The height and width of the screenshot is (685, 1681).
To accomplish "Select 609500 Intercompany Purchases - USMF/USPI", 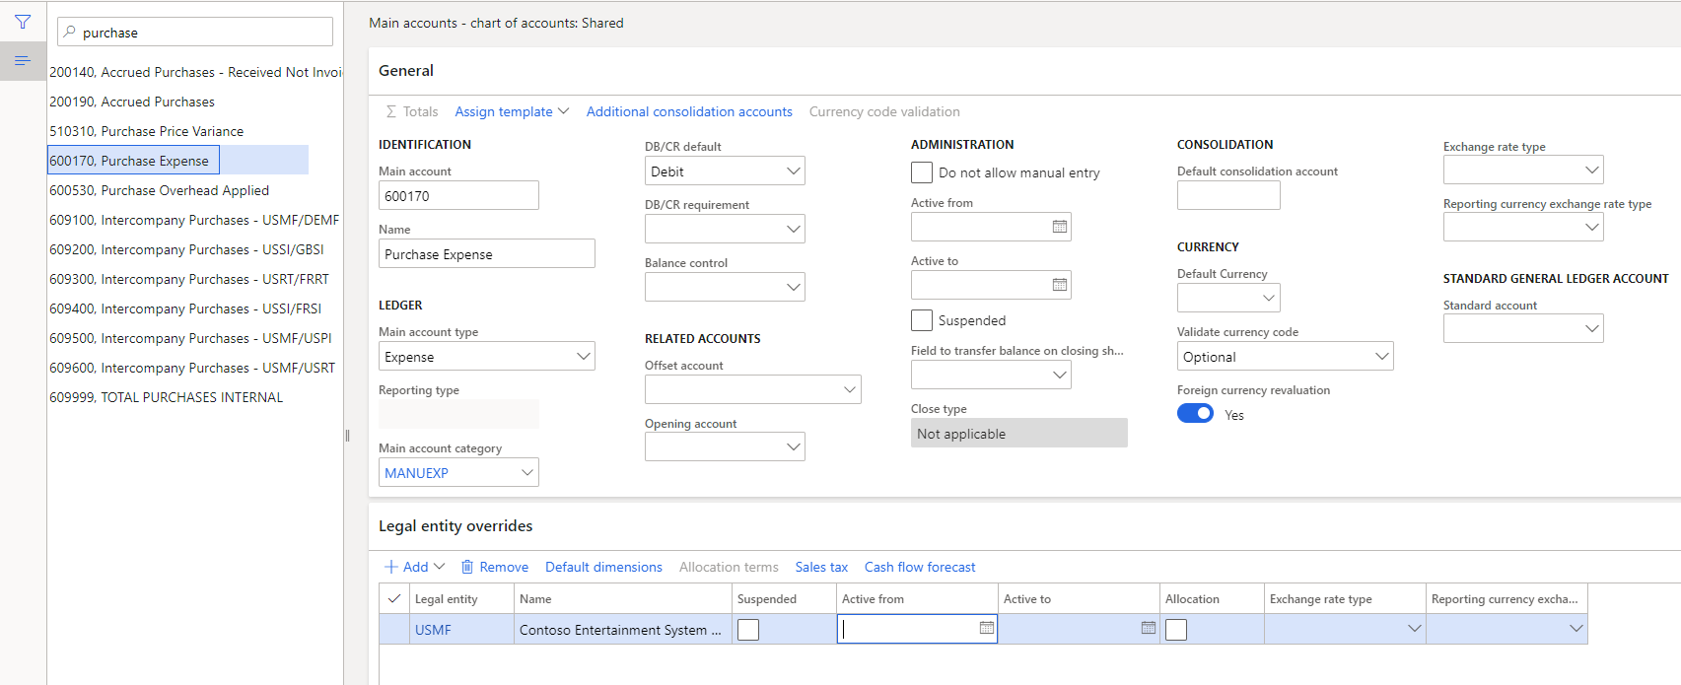I will pos(190,338).
